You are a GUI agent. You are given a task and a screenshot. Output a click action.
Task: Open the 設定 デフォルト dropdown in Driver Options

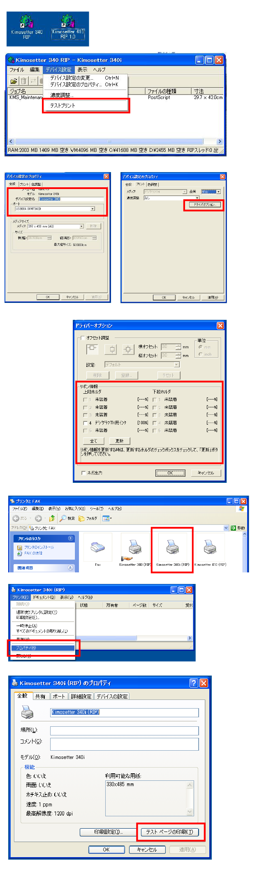click(176, 365)
